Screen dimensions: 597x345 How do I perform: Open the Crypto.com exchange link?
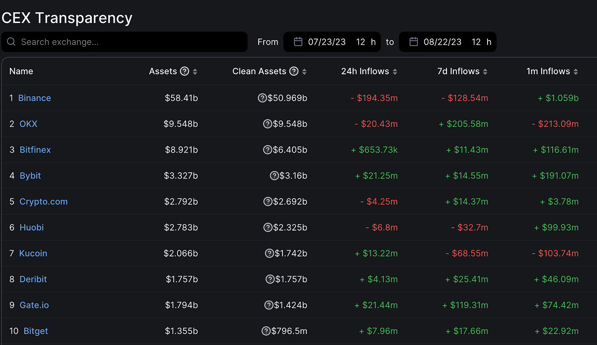point(43,201)
